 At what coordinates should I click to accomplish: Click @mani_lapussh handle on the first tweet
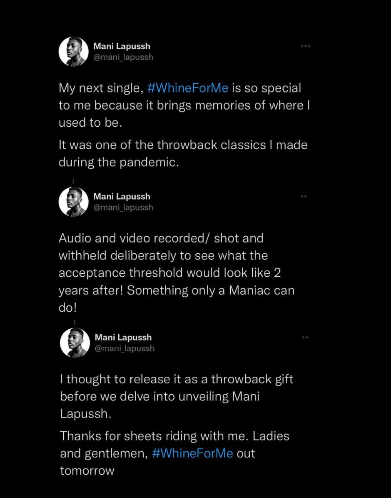pyautogui.click(x=123, y=57)
